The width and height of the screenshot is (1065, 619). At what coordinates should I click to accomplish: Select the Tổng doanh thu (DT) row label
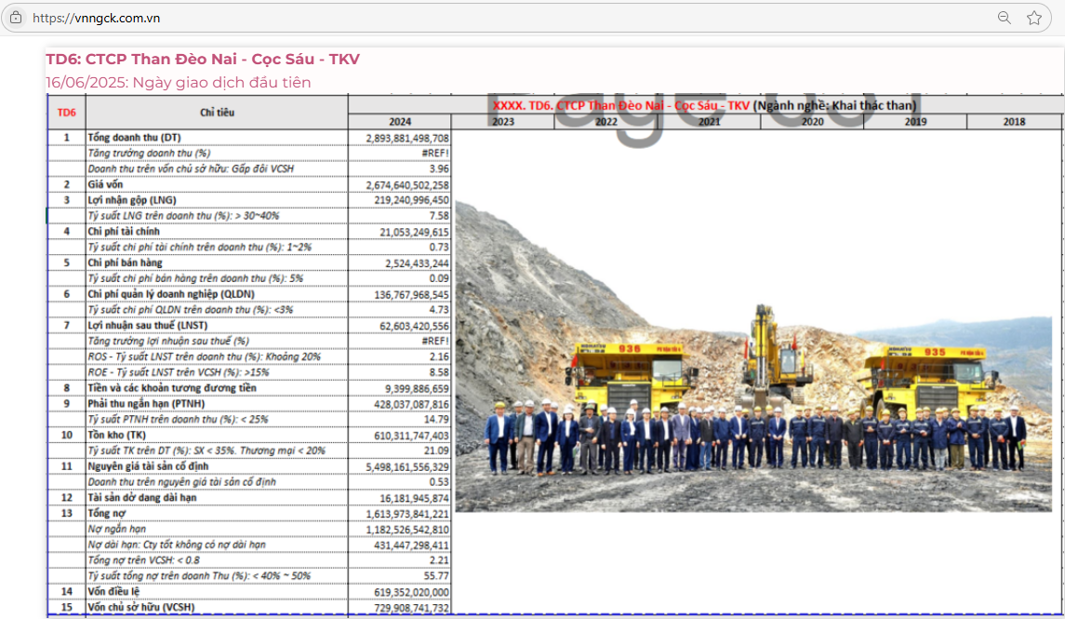pos(134,137)
